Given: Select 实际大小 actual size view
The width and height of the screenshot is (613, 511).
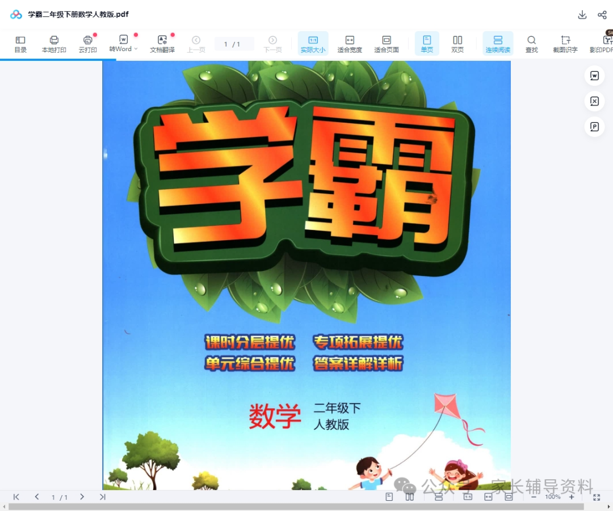Looking at the screenshot, I should point(313,44).
